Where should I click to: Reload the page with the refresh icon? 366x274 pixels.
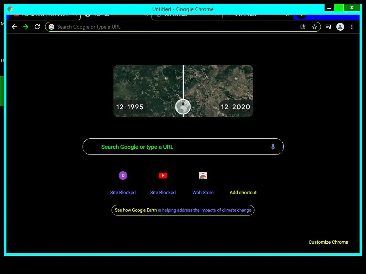coord(37,27)
